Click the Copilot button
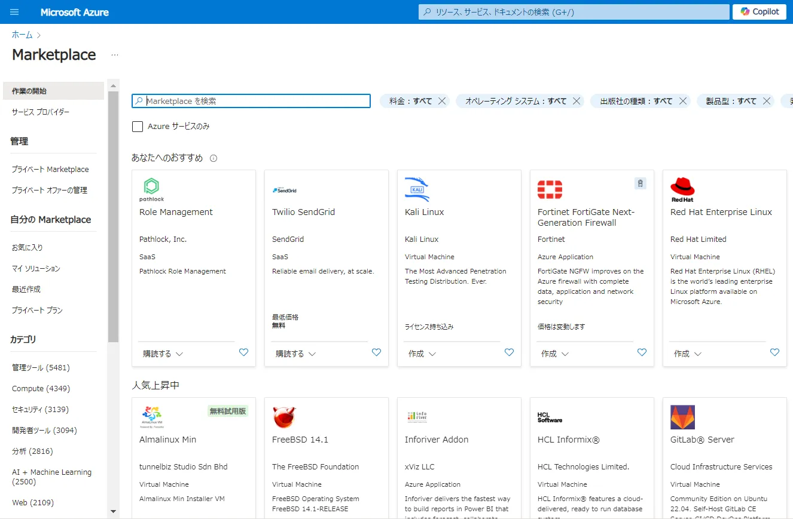Screen dimensions: 793x519 pyautogui.click(x=760, y=12)
